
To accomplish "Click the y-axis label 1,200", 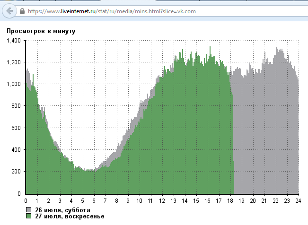I will tap(14, 62).
